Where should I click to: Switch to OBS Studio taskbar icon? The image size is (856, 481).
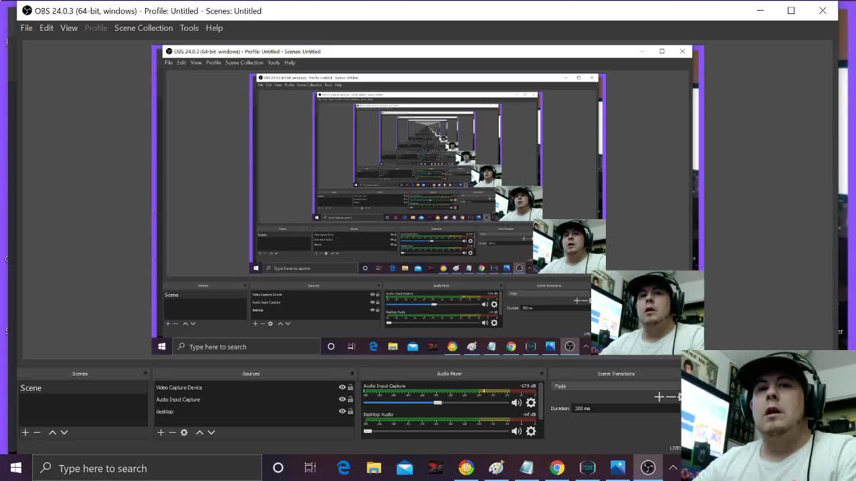[x=648, y=468]
